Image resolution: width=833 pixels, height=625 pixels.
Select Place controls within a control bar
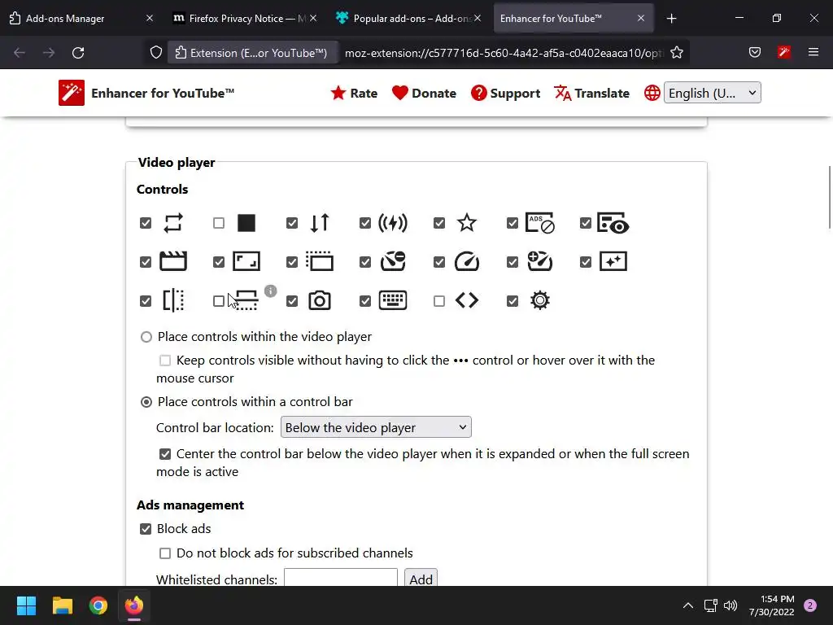[146, 402]
